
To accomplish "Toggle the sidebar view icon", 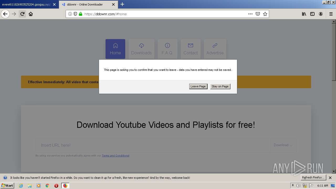I will pyautogui.click(x=312, y=14).
